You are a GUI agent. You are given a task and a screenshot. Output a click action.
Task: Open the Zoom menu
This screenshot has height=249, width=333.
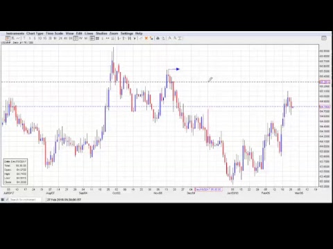pyautogui.click(x=114, y=33)
